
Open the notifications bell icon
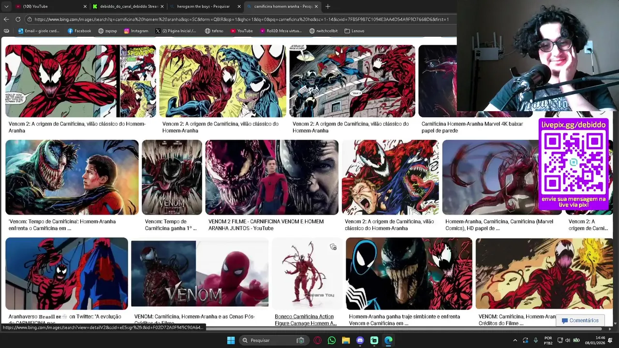[x=610, y=340]
